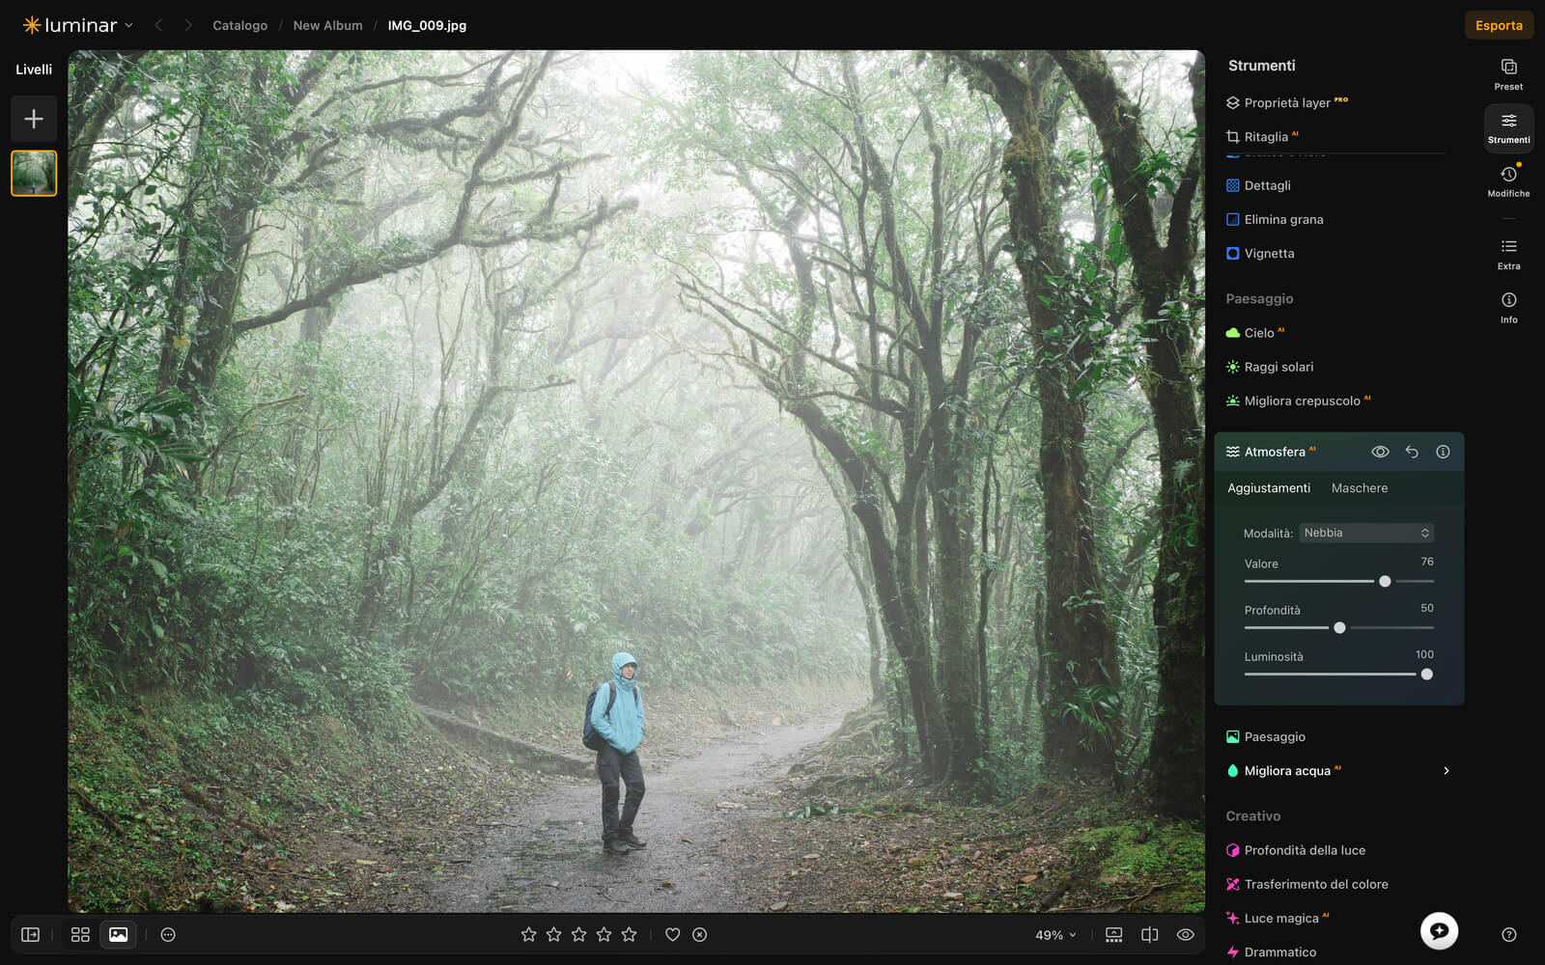1545x965 pixels.
Task: Adjust the Profondità slider handle
Action: (x=1339, y=627)
